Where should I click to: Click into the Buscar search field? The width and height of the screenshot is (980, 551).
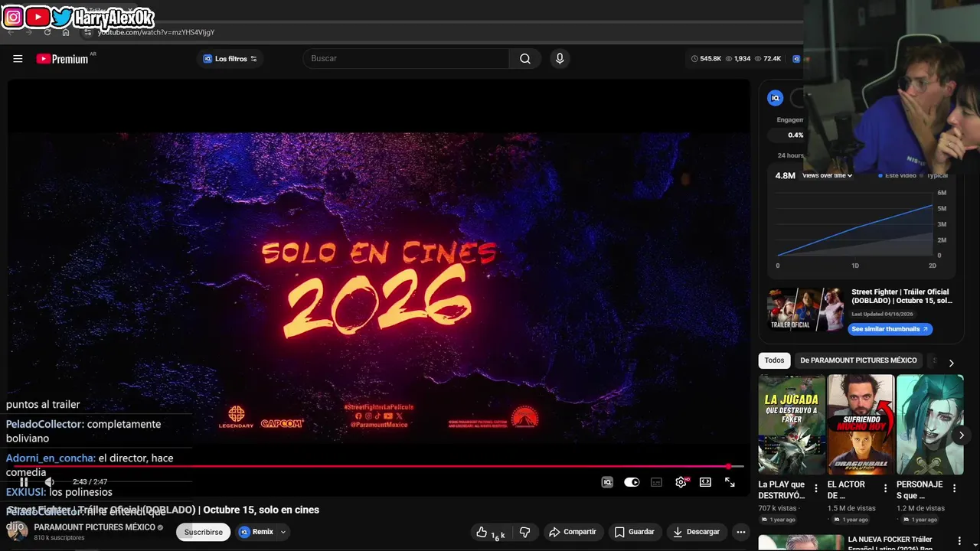tap(406, 59)
